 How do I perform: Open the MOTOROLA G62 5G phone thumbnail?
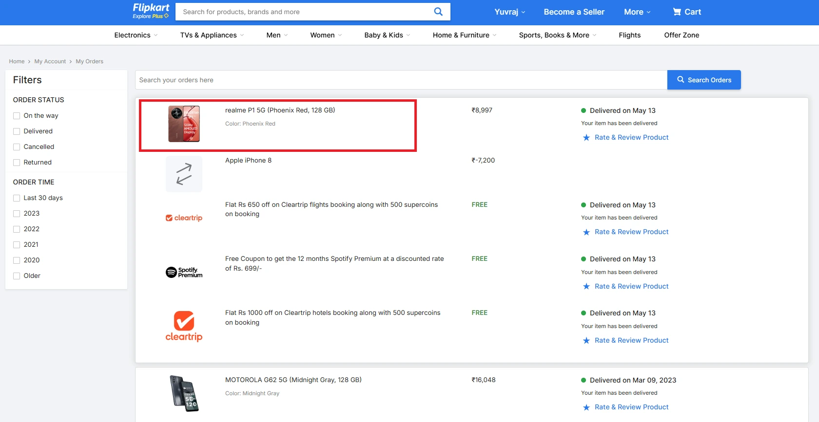(x=184, y=393)
